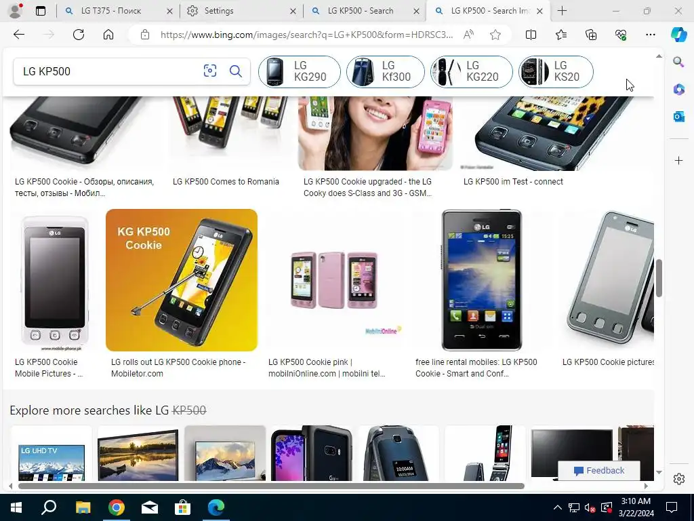Open profile avatar icon

16,11
